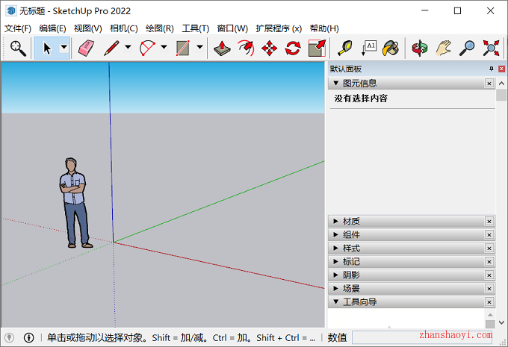Select the Pan hand tool
Viewport: 508px width, 347px height.
(x=443, y=49)
